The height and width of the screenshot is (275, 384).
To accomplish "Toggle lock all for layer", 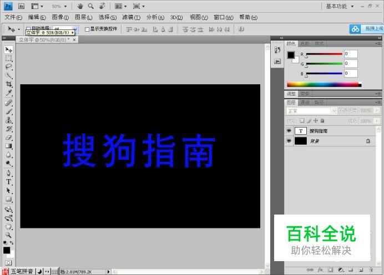I will [322, 121].
